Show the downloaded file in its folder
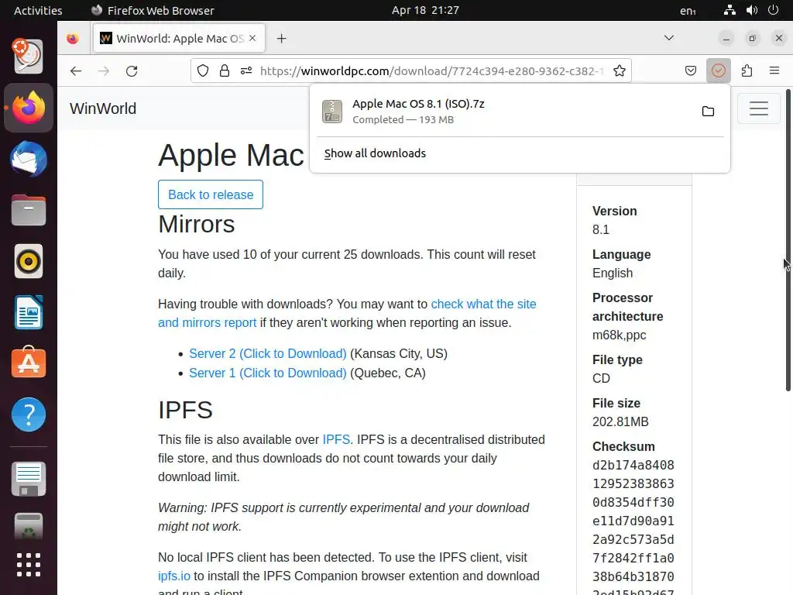 coord(708,112)
